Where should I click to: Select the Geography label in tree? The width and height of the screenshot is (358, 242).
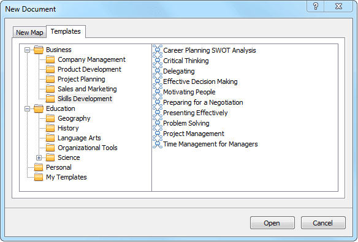(x=74, y=118)
